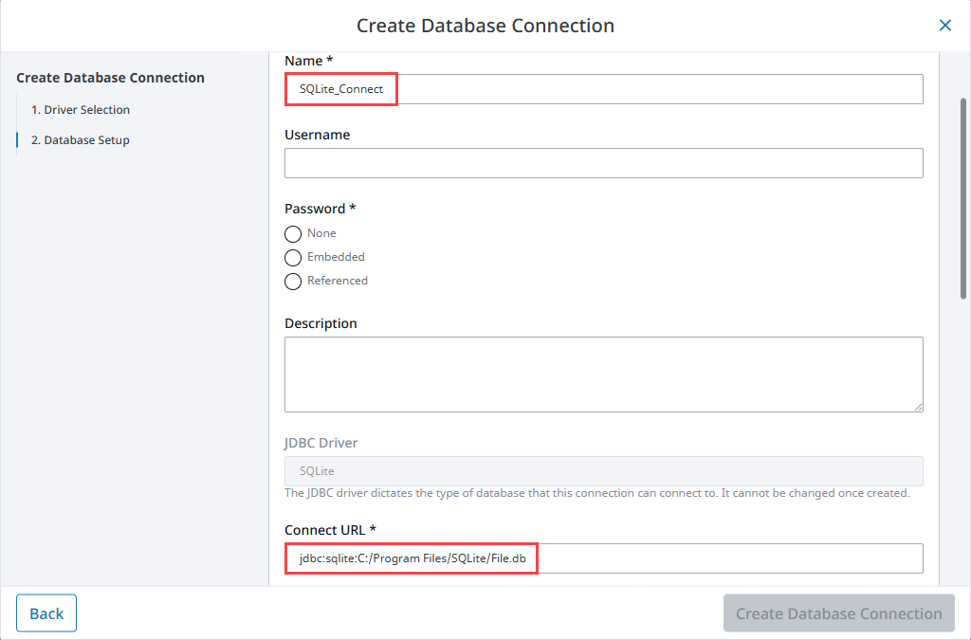Click the disabled JDBC Driver SQLite field
Viewport: 971px width, 640px height.
603,471
